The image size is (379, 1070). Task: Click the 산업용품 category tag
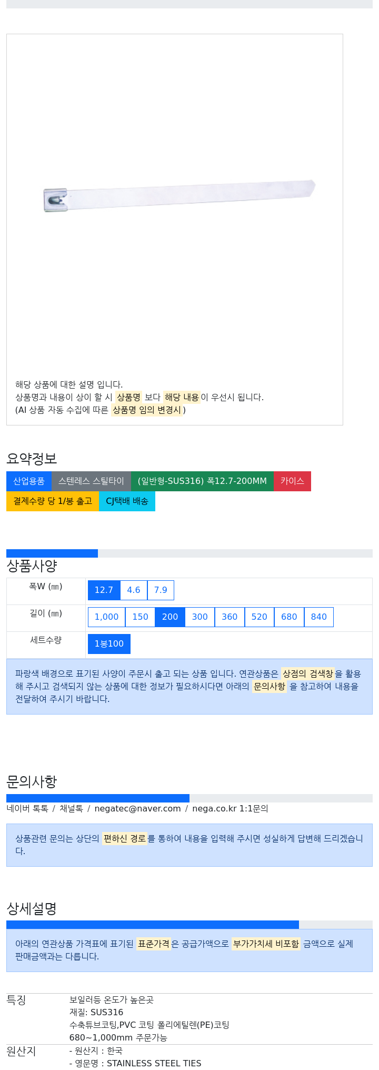(x=29, y=481)
